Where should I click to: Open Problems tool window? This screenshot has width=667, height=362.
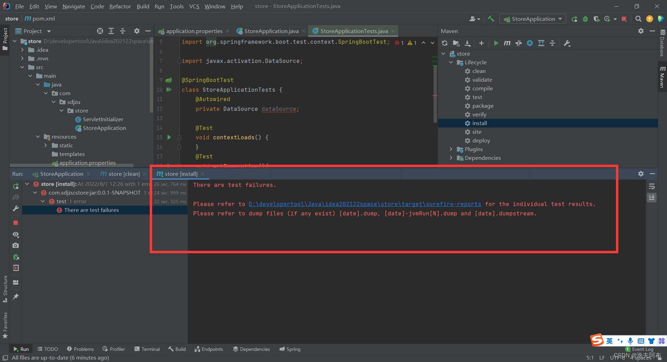pos(80,349)
